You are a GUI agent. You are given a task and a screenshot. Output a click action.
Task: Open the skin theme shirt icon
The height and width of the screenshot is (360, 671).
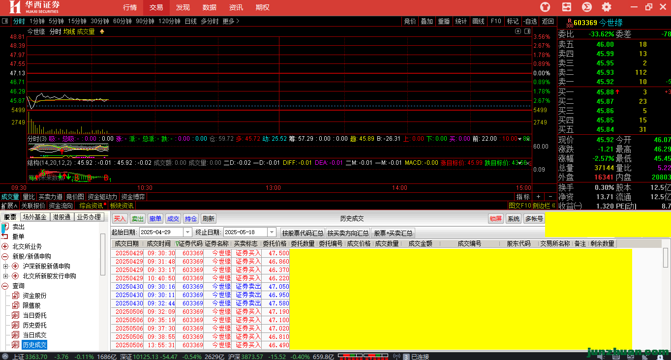[x=545, y=7]
